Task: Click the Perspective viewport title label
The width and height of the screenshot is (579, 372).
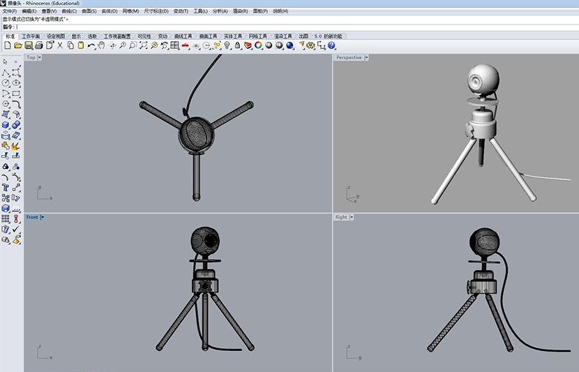Action: [349, 58]
